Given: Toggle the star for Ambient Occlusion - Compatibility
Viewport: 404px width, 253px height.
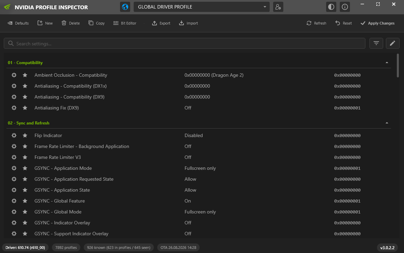Looking at the screenshot, I should click(x=25, y=75).
